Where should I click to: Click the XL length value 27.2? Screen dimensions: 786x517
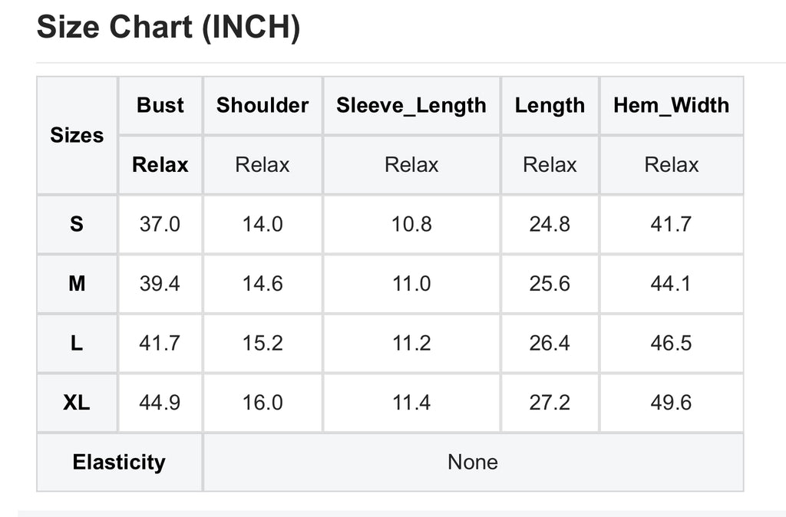pos(550,403)
